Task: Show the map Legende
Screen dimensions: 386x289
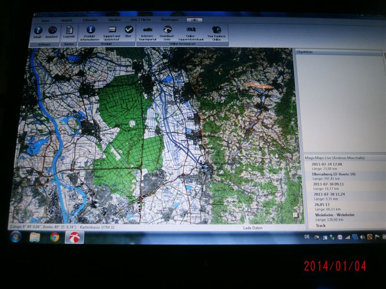Action: 69,32
